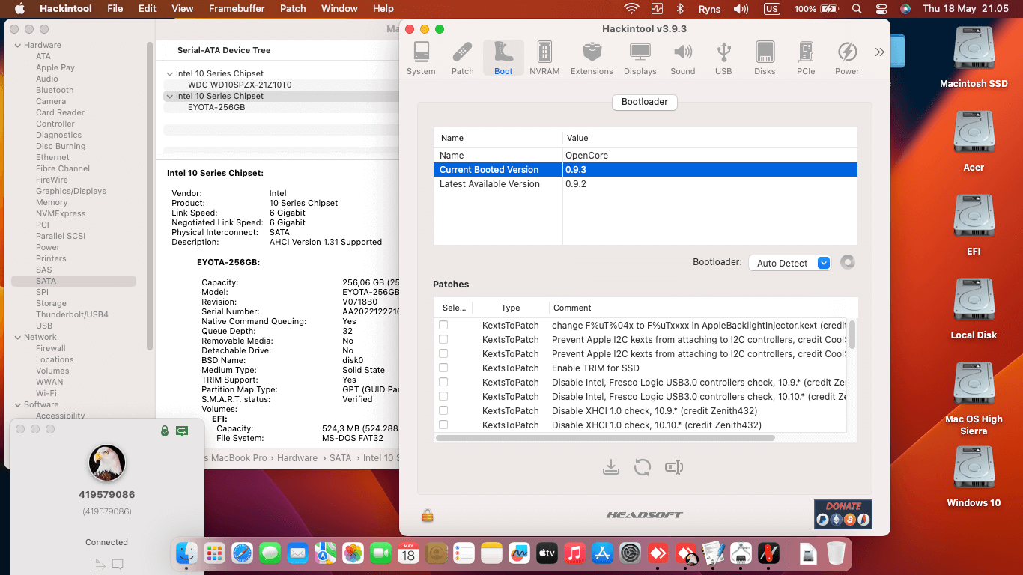The height and width of the screenshot is (575, 1023).
Task: Select the Boot toolbar icon
Action: (503, 58)
